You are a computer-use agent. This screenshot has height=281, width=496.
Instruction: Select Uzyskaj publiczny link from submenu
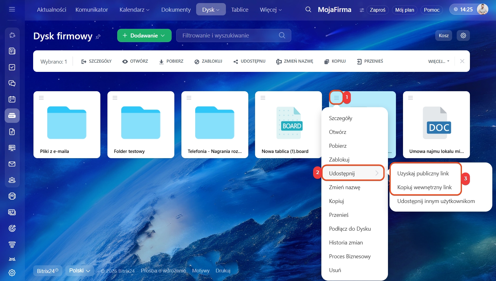423,174
